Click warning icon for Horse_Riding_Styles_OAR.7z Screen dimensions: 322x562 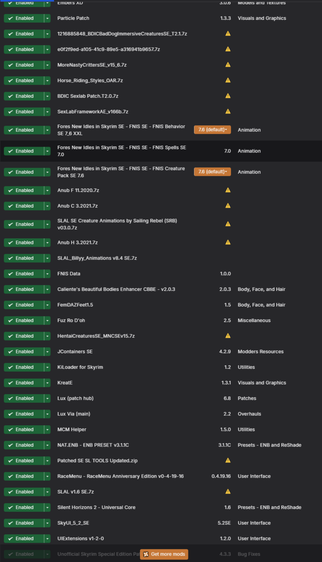click(228, 80)
